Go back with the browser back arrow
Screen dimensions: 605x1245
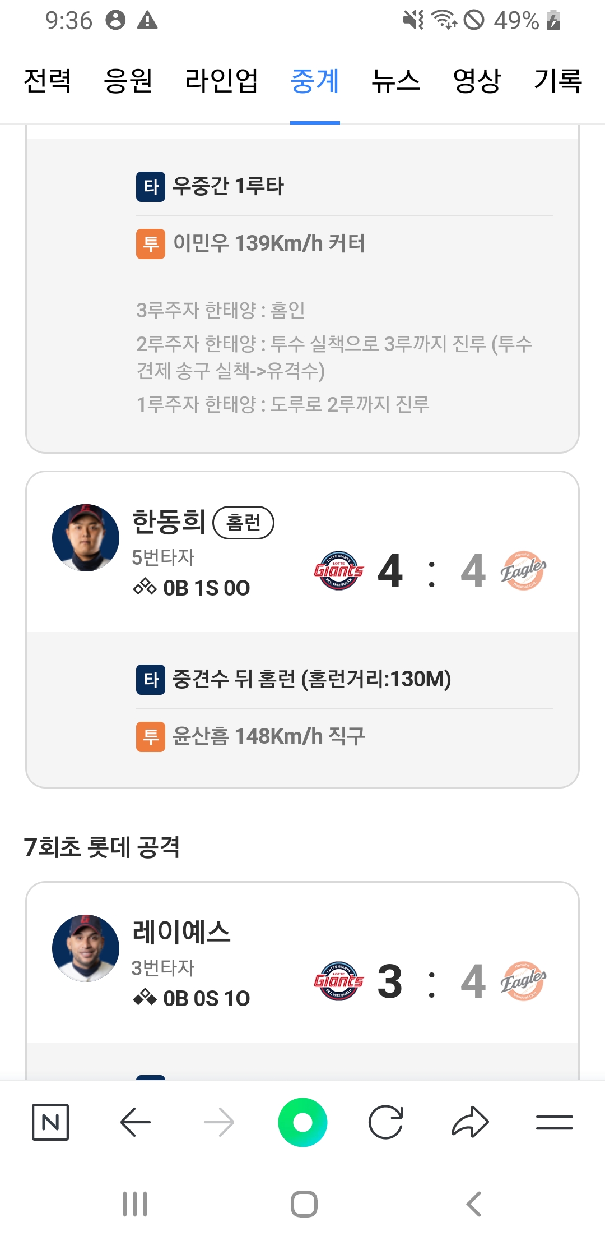click(136, 1122)
